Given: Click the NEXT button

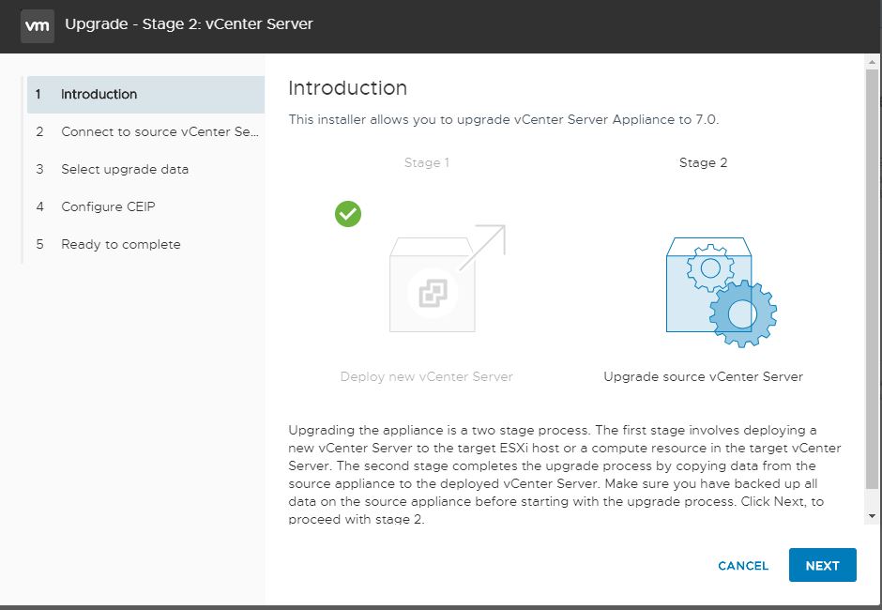Looking at the screenshot, I should coord(822,565).
